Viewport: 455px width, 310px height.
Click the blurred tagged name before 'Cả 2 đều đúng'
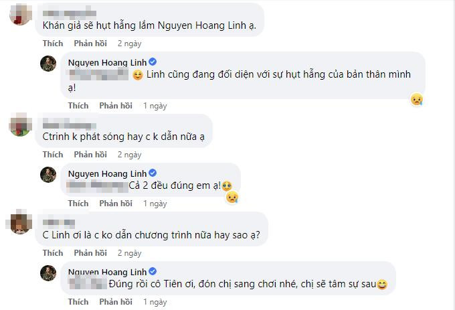pyautogui.click(x=96, y=185)
